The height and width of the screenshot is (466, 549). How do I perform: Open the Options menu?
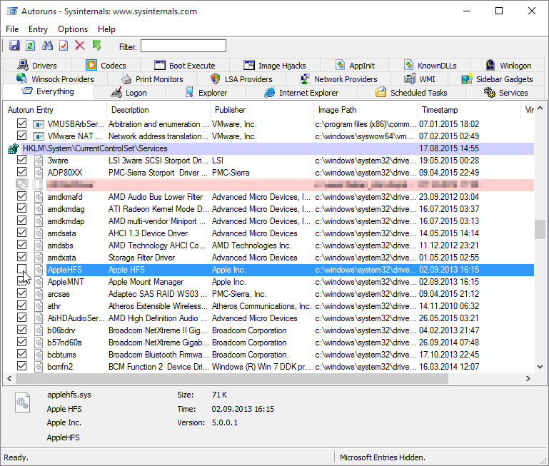point(73,29)
